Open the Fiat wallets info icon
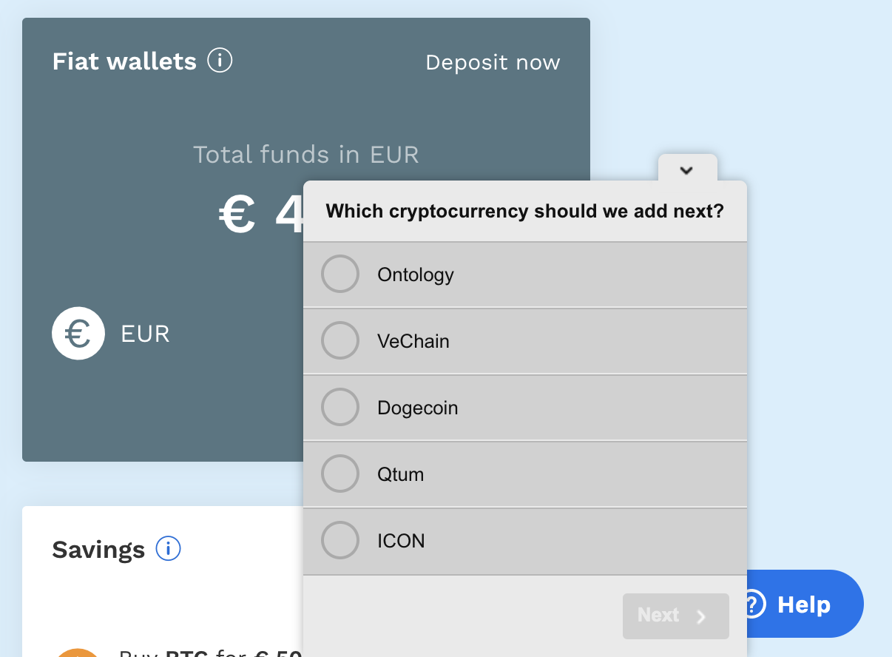Screen dimensions: 892x657 coord(220,60)
